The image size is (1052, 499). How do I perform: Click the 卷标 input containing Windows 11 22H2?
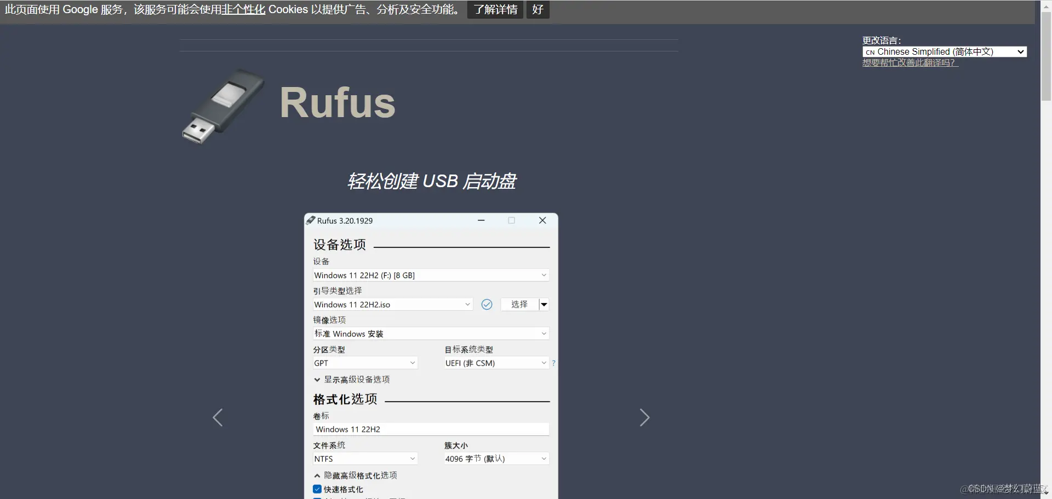431,429
